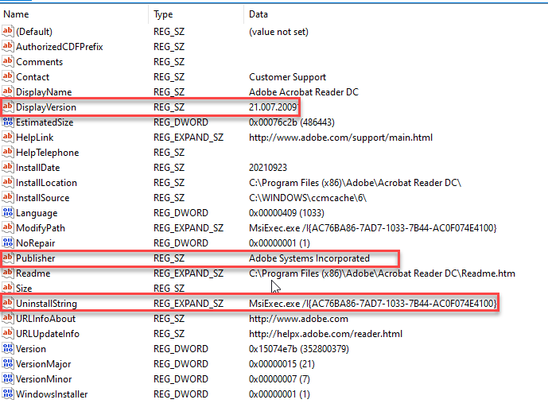Click the UninstallString MsiExec.exe data
548x415 pixels.
click(x=372, y=304)
